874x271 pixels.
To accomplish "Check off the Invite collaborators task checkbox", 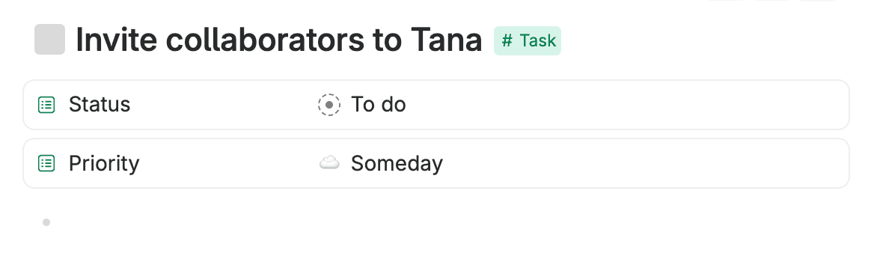I will point(49,40).
